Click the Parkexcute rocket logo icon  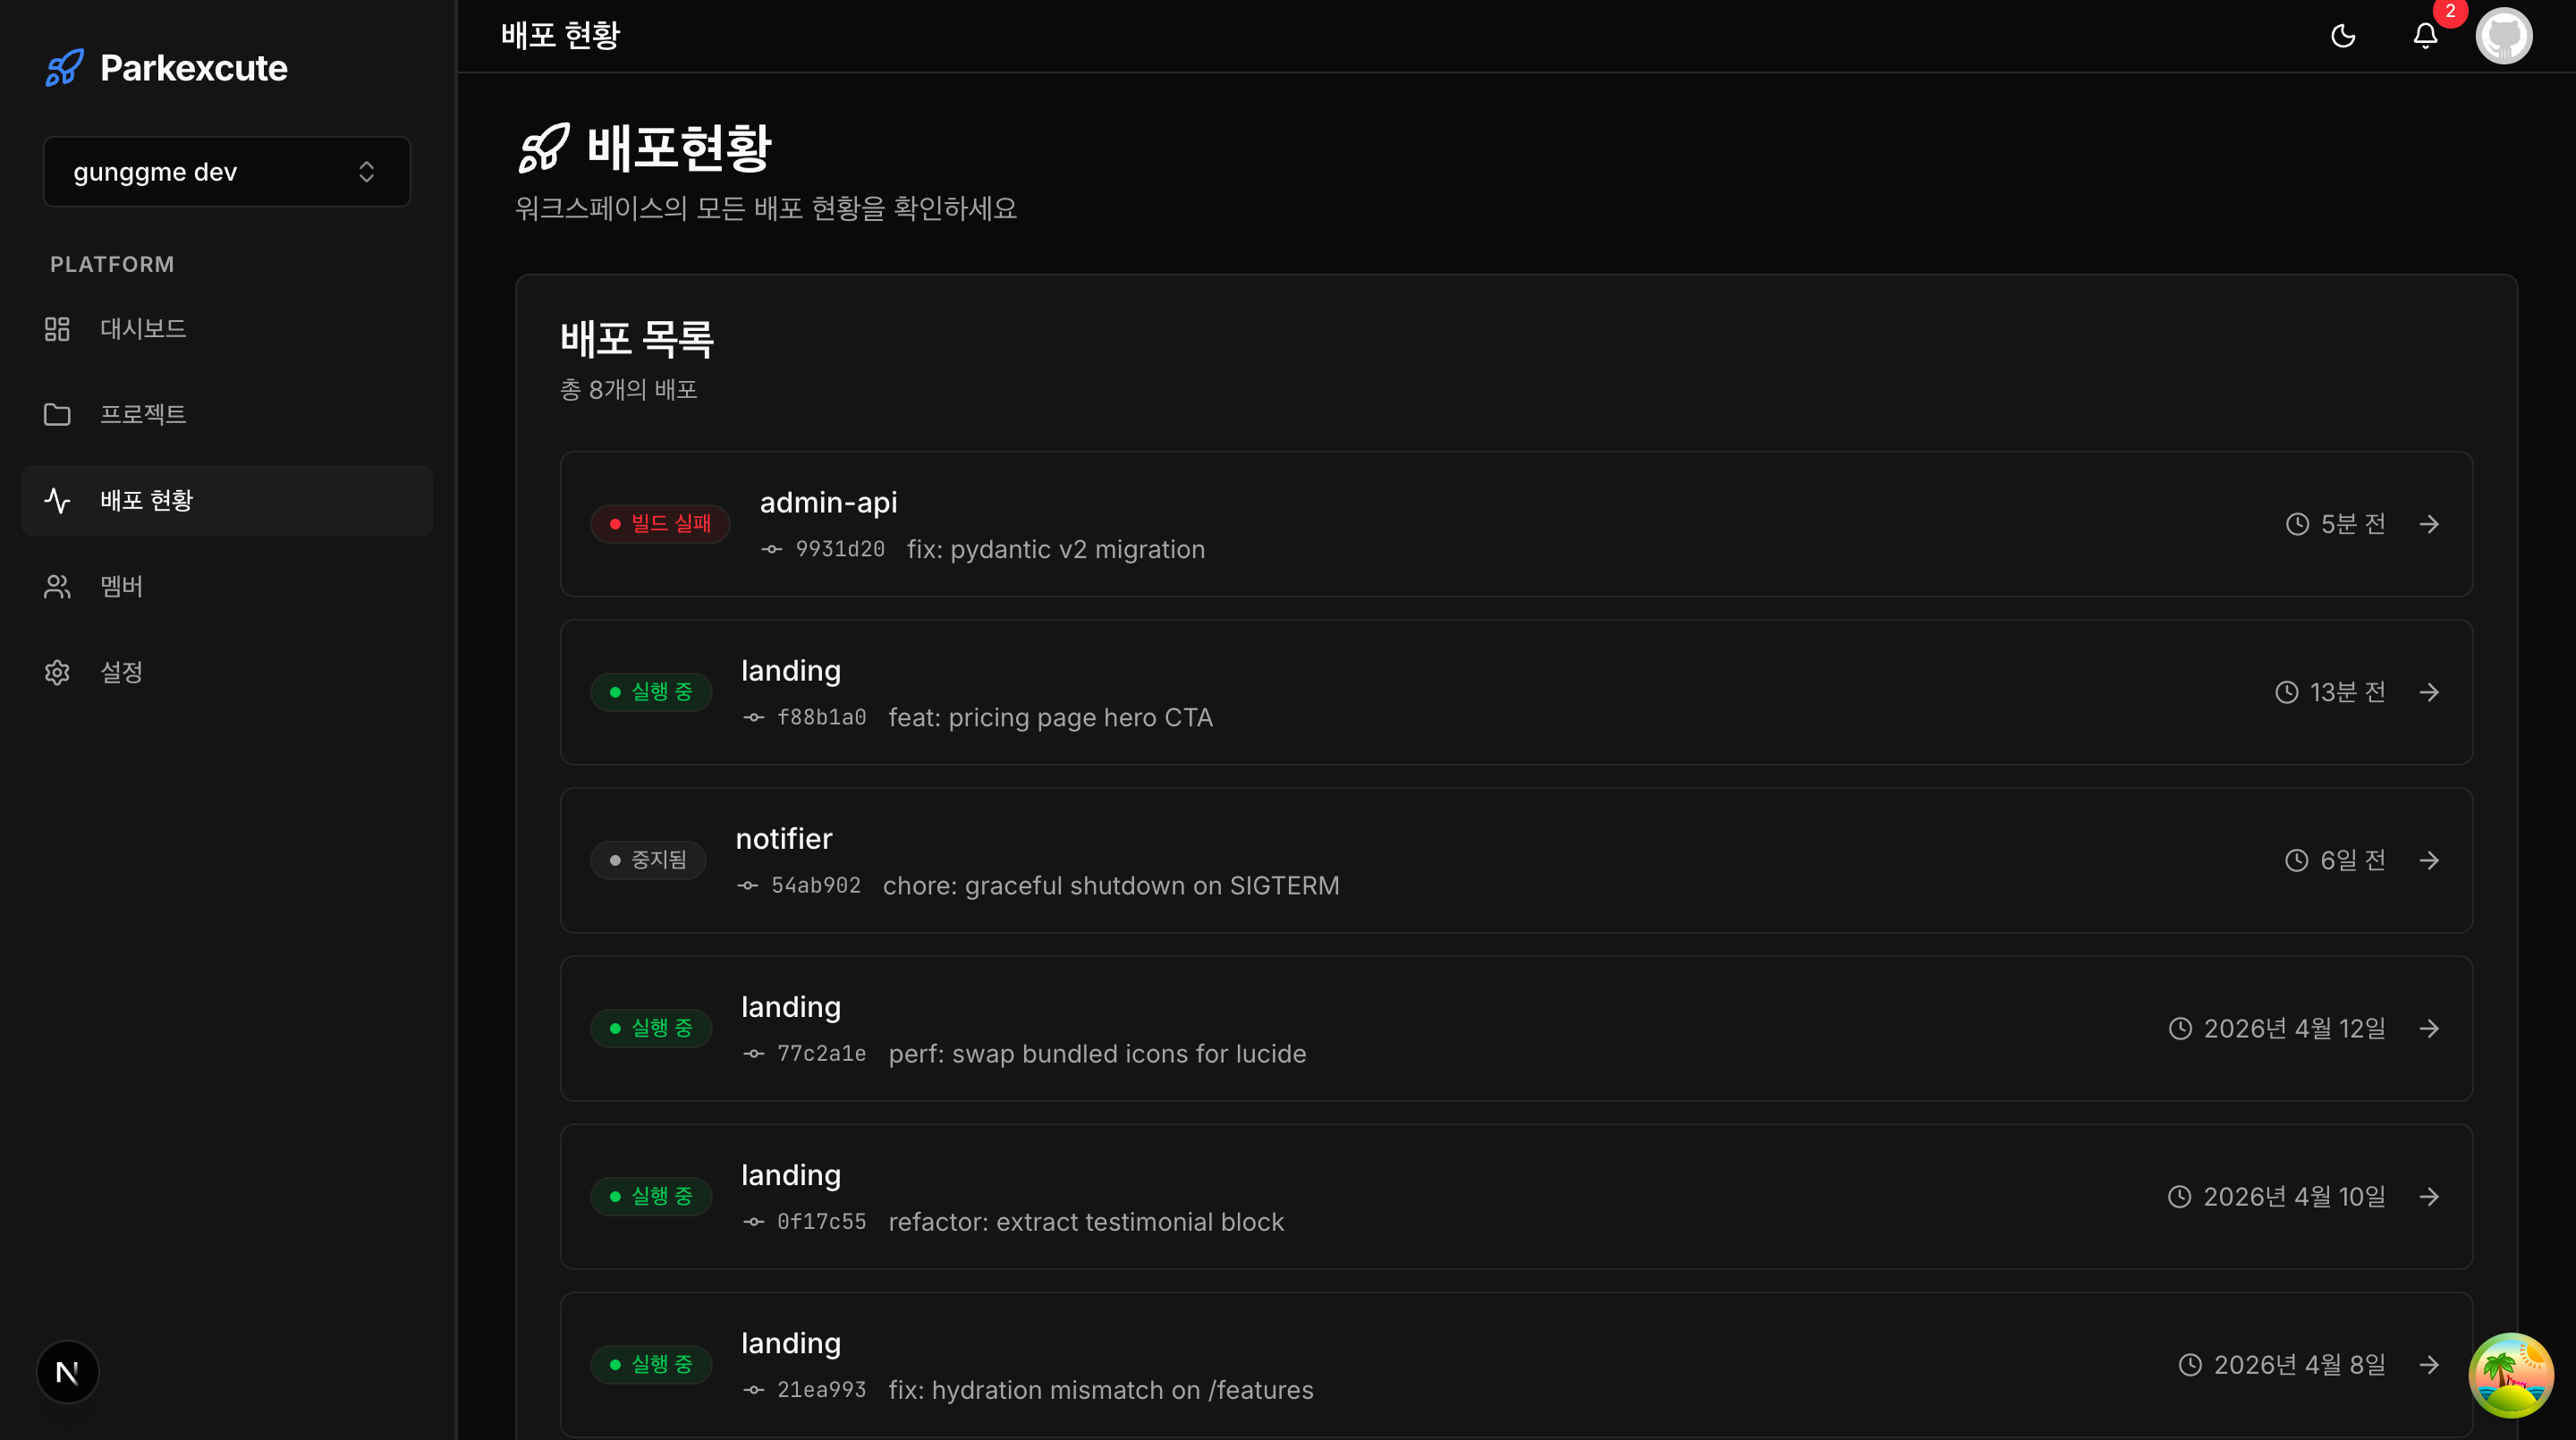(x=64, y=67)
